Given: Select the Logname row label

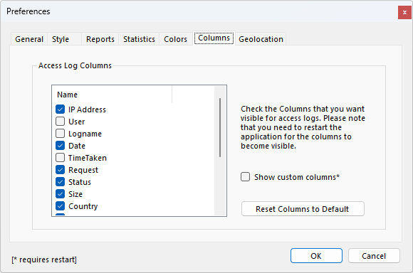Looking at the screenshot, I should pyautogui.click(x=85, y=134).
